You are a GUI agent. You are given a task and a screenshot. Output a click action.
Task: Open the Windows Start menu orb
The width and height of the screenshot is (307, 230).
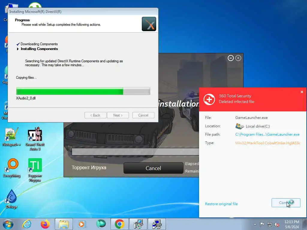coord(8,224)
